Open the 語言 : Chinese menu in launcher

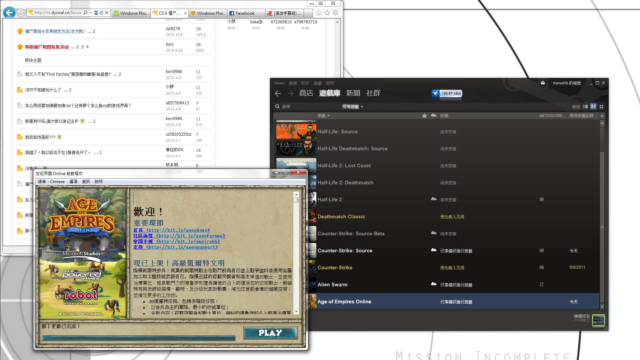click(51, 182)
